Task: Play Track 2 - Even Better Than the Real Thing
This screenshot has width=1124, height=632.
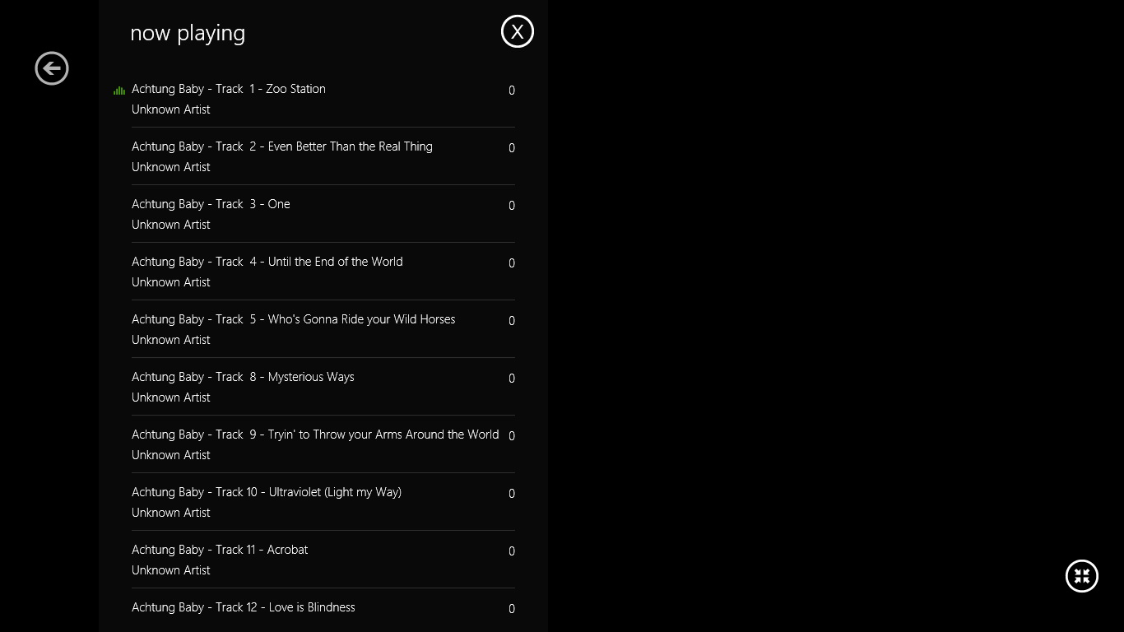Action: click(323, 156)
